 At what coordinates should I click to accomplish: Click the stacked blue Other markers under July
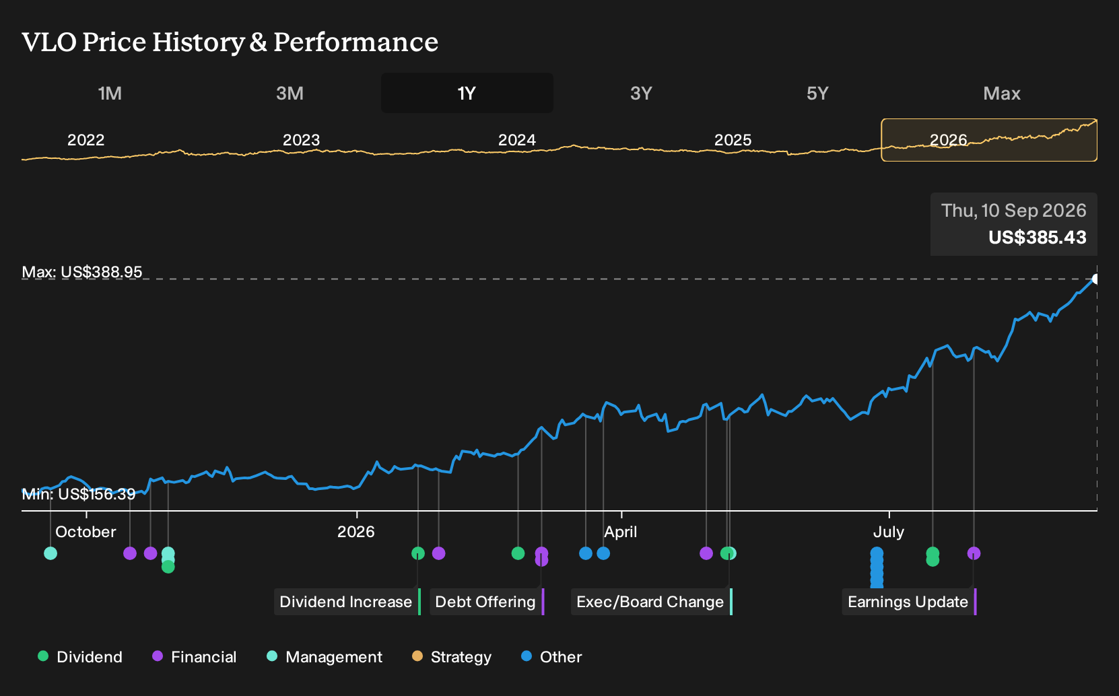(877, 567)
